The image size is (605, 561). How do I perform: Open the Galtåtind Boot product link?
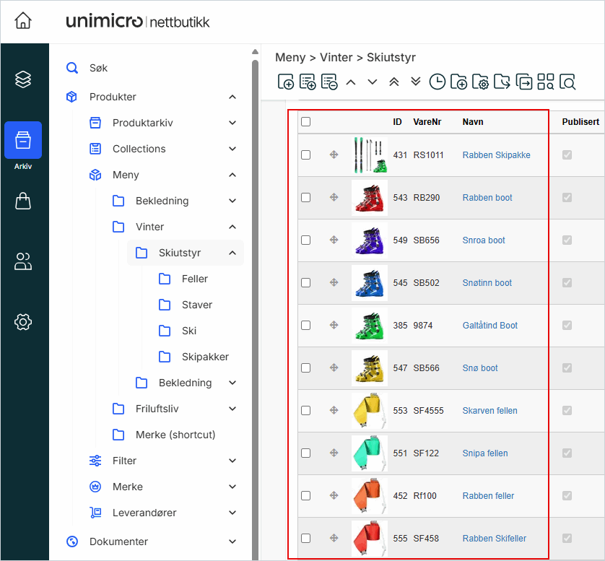click(489, 326)
